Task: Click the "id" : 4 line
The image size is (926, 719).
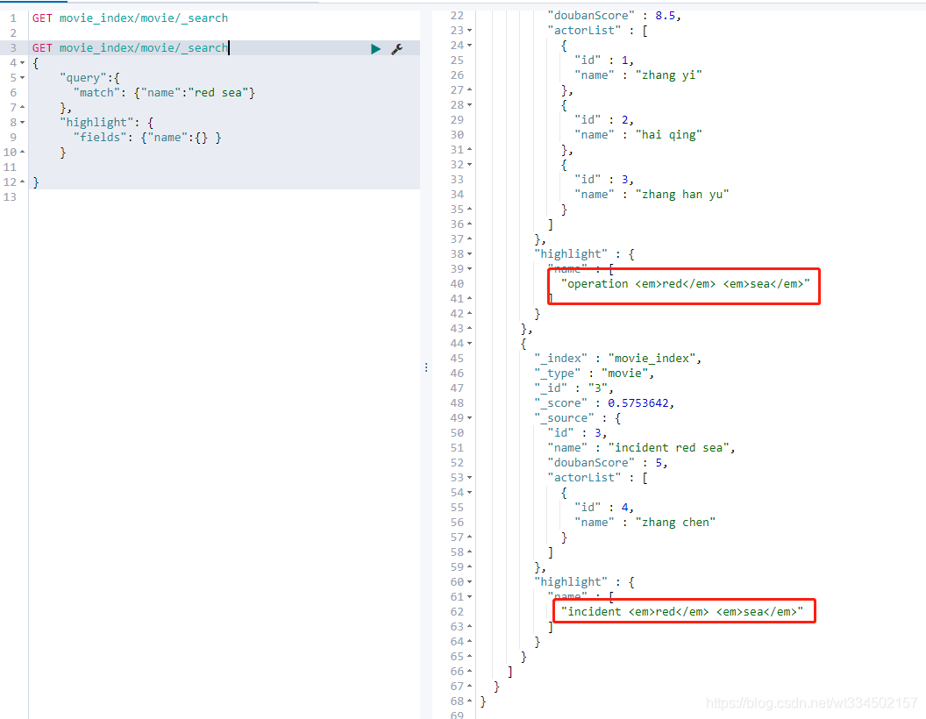Action: (x=603, y=508)
